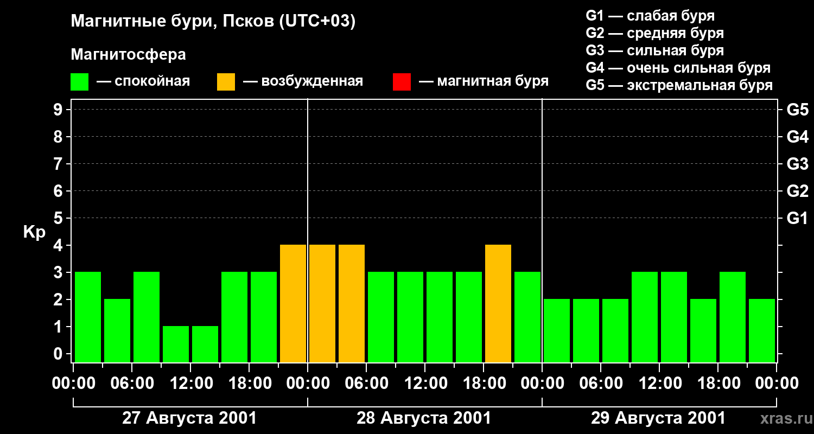814x434 pixels.
Task: Click the right-axis 'G3' storm level label
Action: (x=798, y=164)
